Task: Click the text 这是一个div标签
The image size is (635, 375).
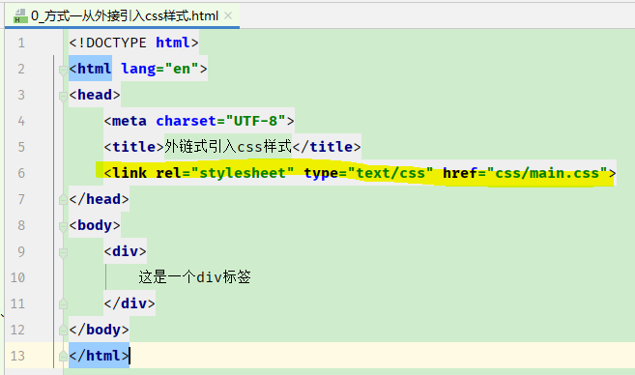Action: pyautogui.click(x=195, y=277)
